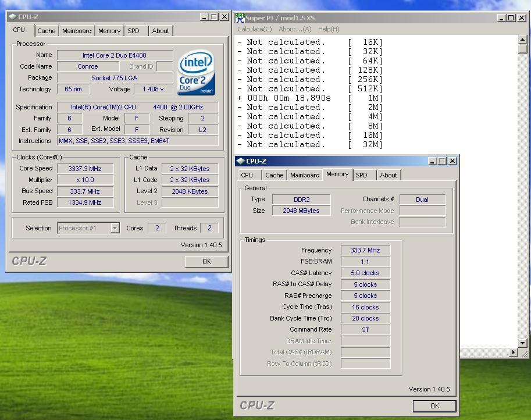Click the Memory CPU-Z window title icon
Image resolution: width=531 pixels, height=420 pixels.
point(240,161)
